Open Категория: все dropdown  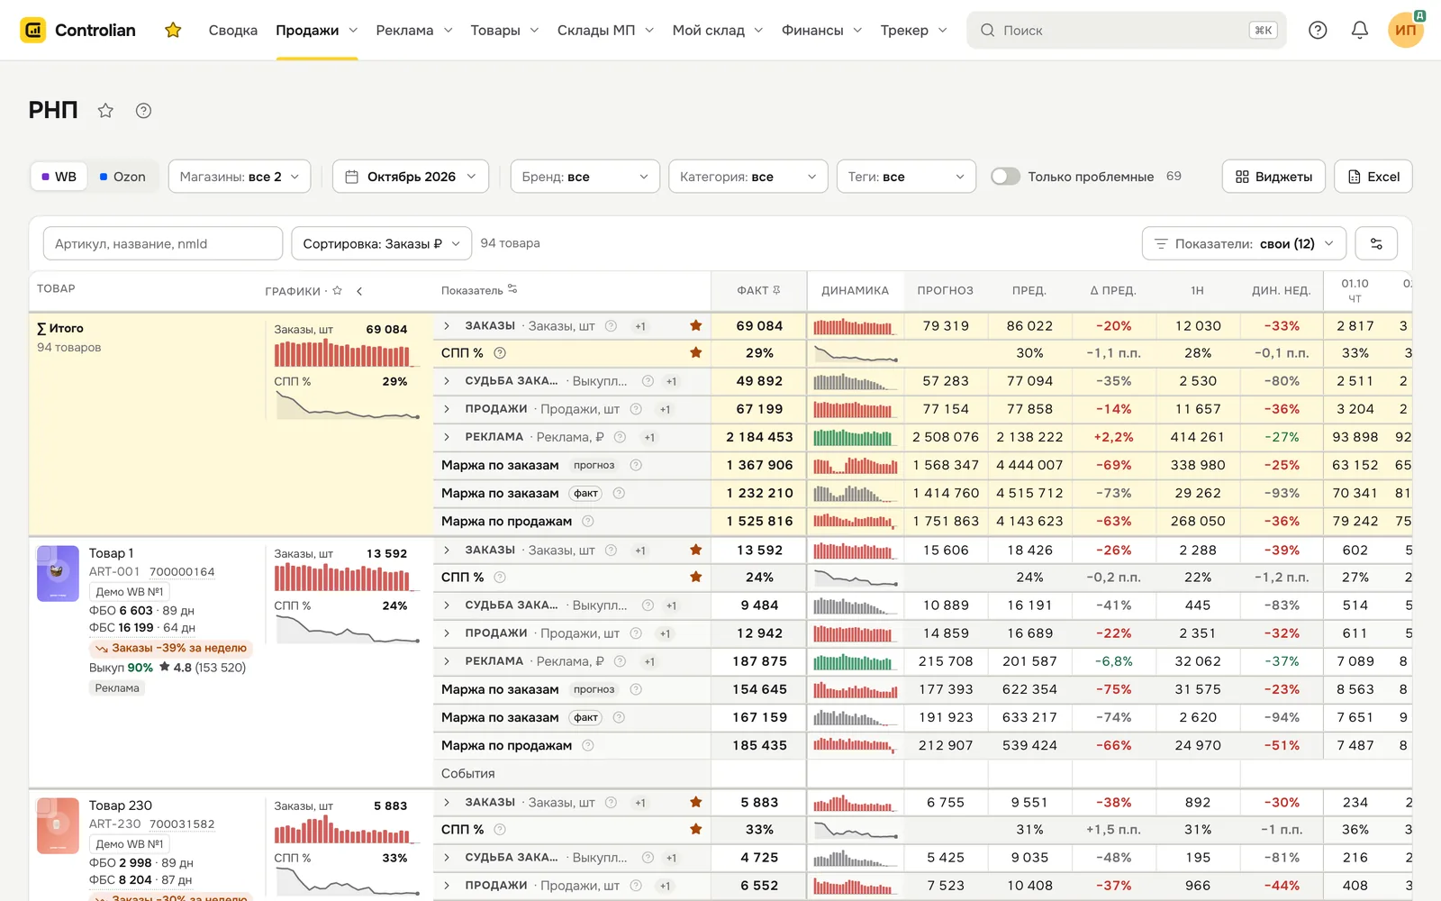coord(748,177)
